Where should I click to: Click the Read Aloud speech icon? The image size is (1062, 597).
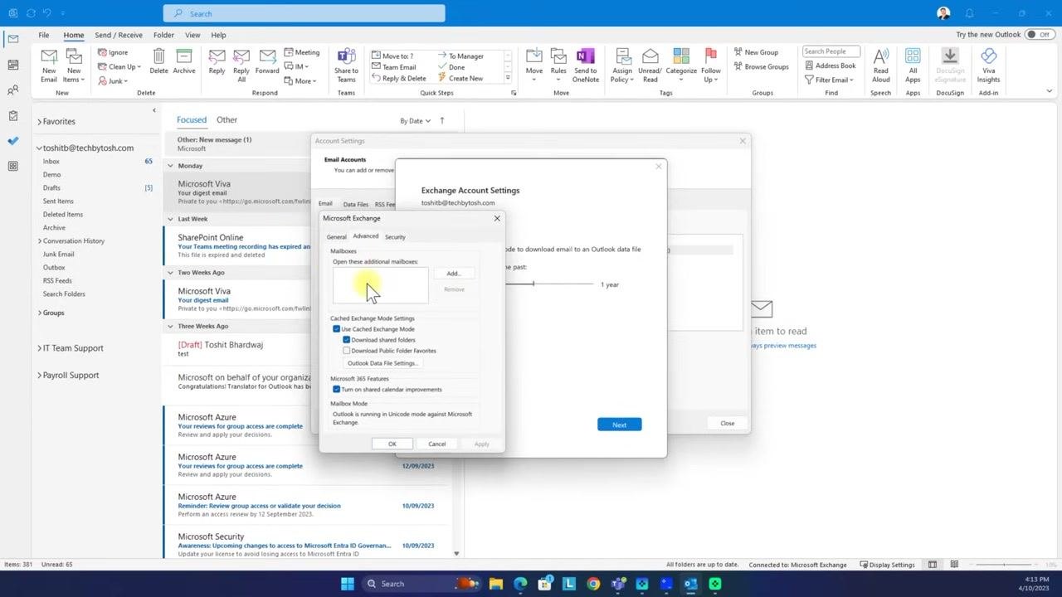tap(881, 65)
